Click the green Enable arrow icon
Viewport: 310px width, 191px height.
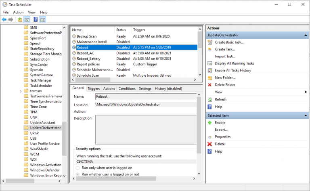[x=209, y=122]
